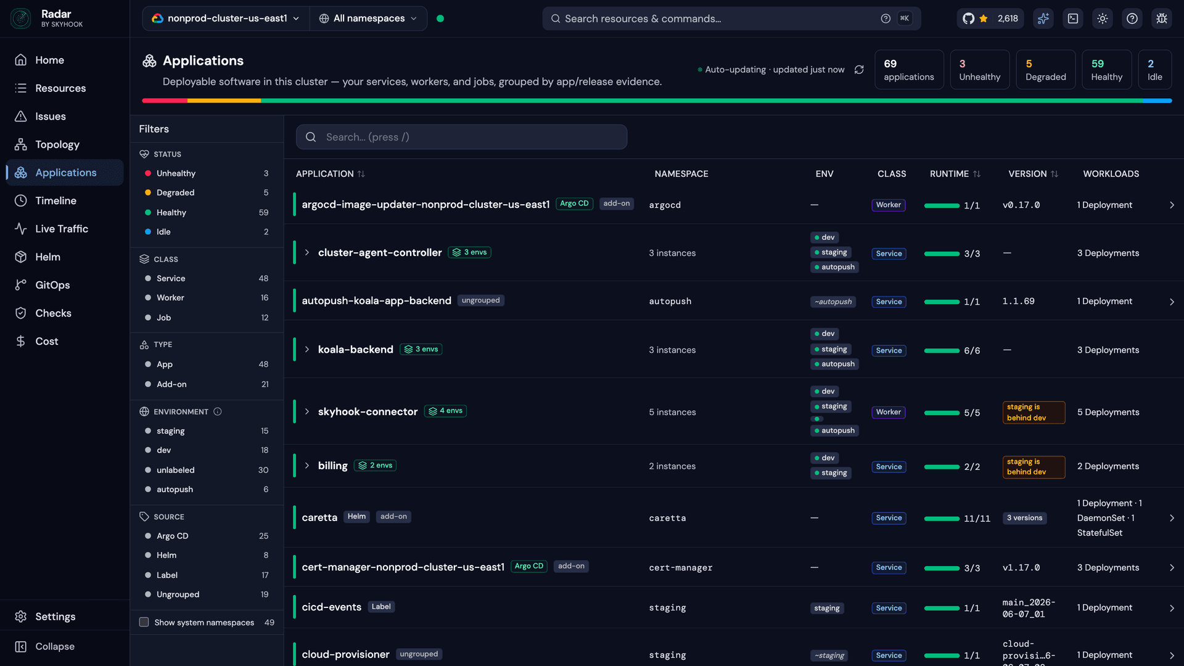Screen dimensions: 1184x666
Task: Click the green cluster connection status dot
Action: [x=440, y=18]
